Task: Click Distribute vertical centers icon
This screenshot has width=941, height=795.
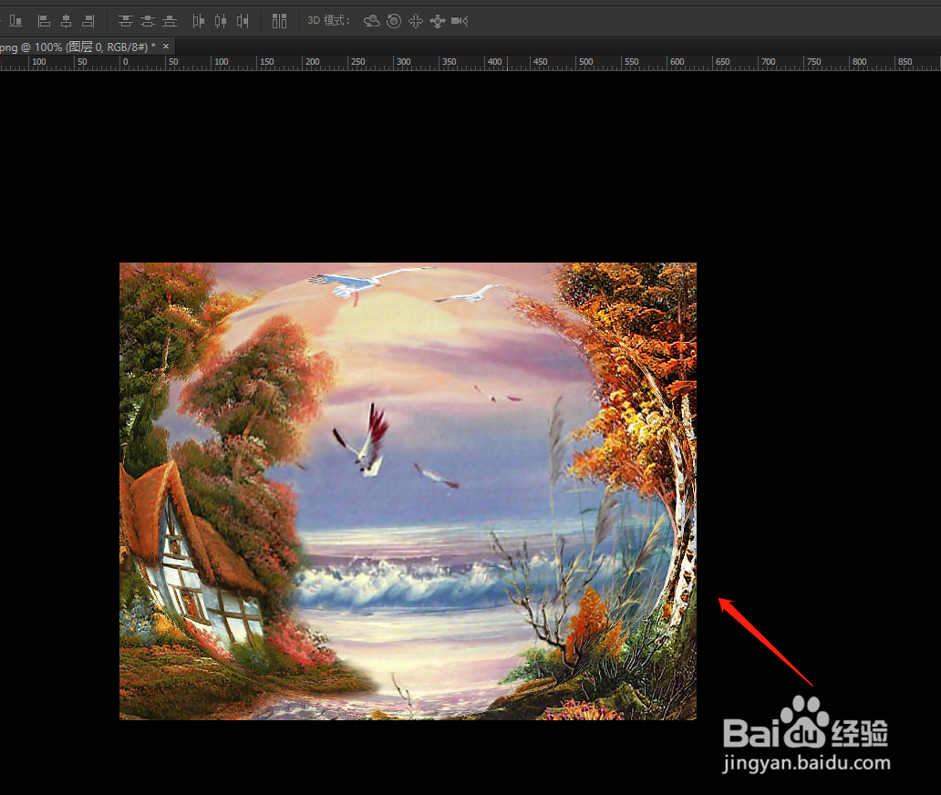Action: pos(148,21)
